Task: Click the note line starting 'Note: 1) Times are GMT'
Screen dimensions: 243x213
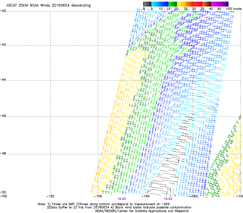Action: [x=104, y=204]
